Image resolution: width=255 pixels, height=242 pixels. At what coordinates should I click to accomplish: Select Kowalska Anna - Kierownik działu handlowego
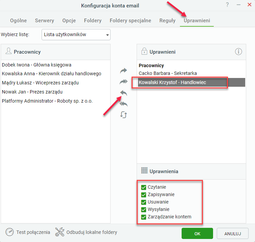51,74
